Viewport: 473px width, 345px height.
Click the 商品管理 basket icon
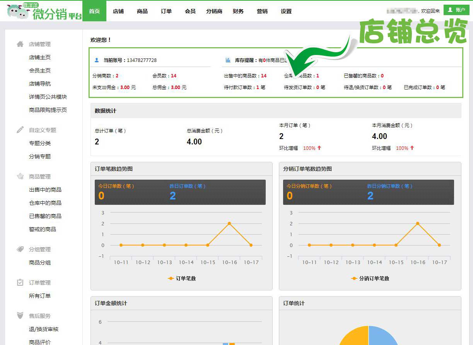(x=20, y=177)
